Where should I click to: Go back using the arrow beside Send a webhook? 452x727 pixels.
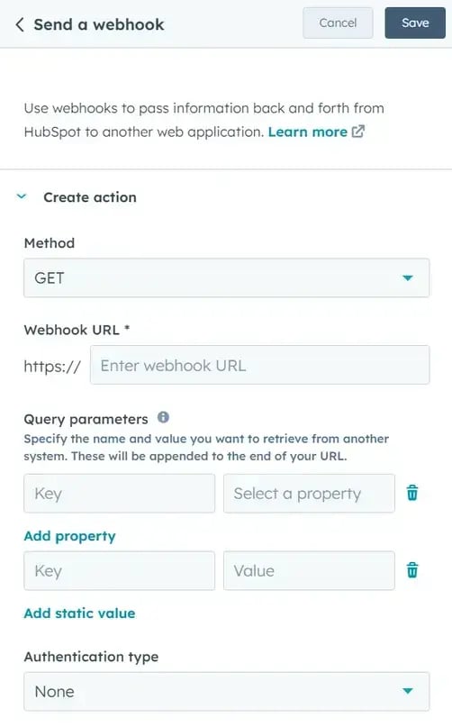click(x=20, y=24)
